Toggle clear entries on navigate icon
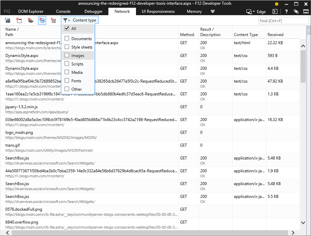The image size is (311, 236). point(42,20)
